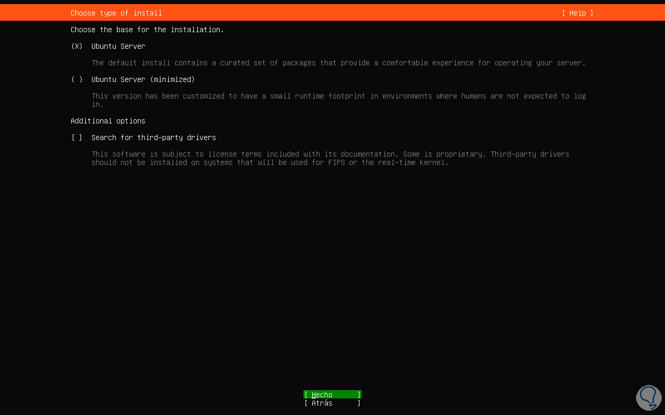The width and height of the screenshot is (665, 415).
Task: Select the Ubuntu Server radio option
Action: 77,46
